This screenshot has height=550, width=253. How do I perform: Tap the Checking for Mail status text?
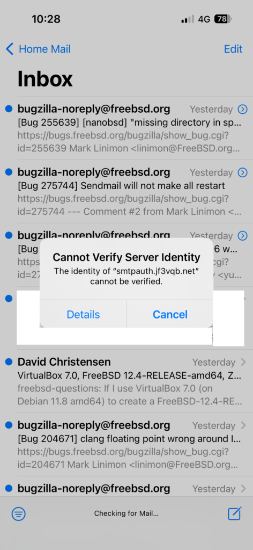coord(126,514)
